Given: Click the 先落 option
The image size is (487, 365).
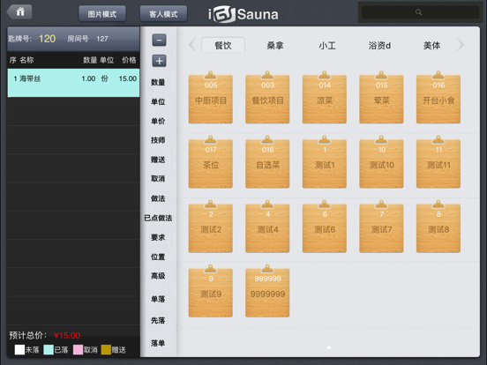Looking at the screenshot, I should [x=158, y=320].
